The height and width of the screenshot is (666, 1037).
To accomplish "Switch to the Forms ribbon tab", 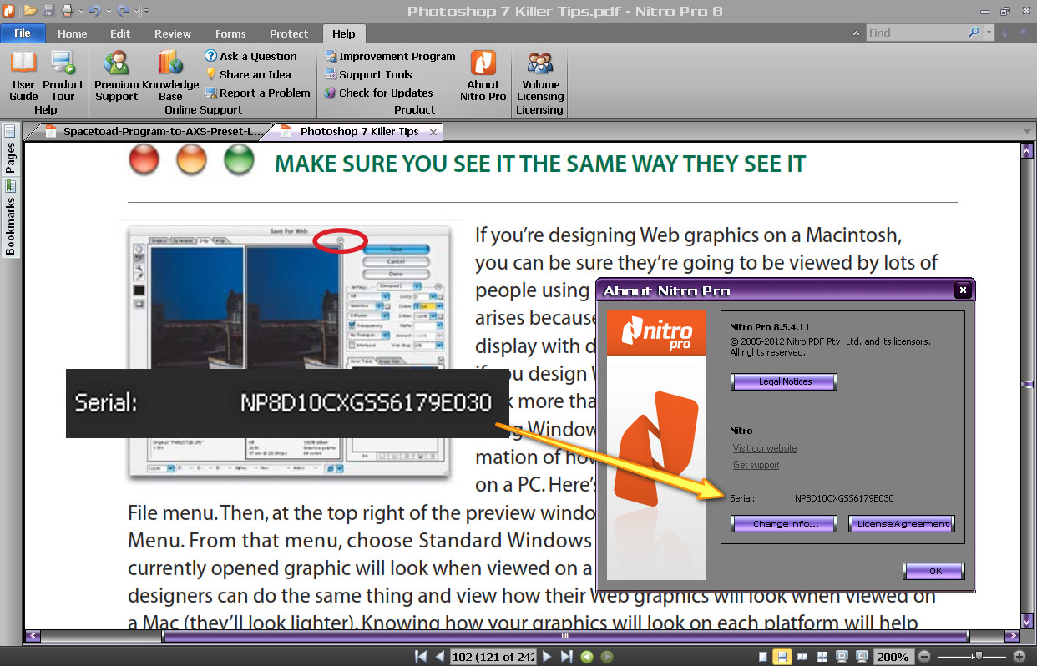I will 230,33.
